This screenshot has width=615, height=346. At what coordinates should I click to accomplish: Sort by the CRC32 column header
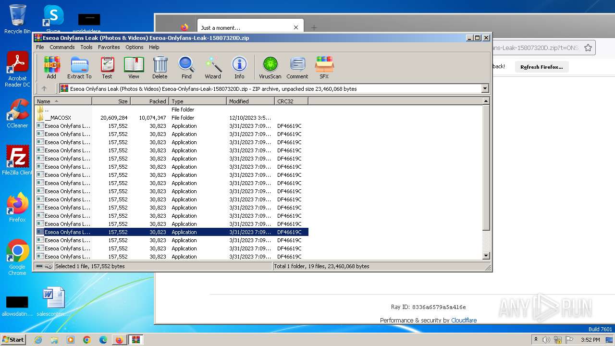[x=291, y=101]
